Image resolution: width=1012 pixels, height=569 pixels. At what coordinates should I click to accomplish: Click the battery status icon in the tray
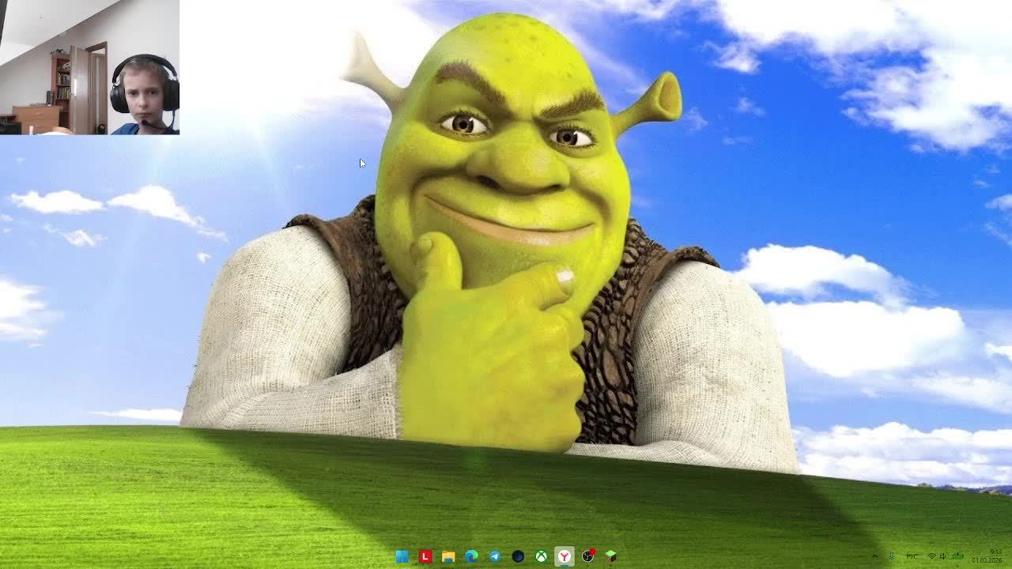[x=957, y=556]
